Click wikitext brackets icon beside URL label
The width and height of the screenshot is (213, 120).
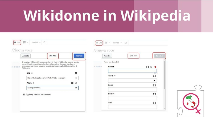76,73
